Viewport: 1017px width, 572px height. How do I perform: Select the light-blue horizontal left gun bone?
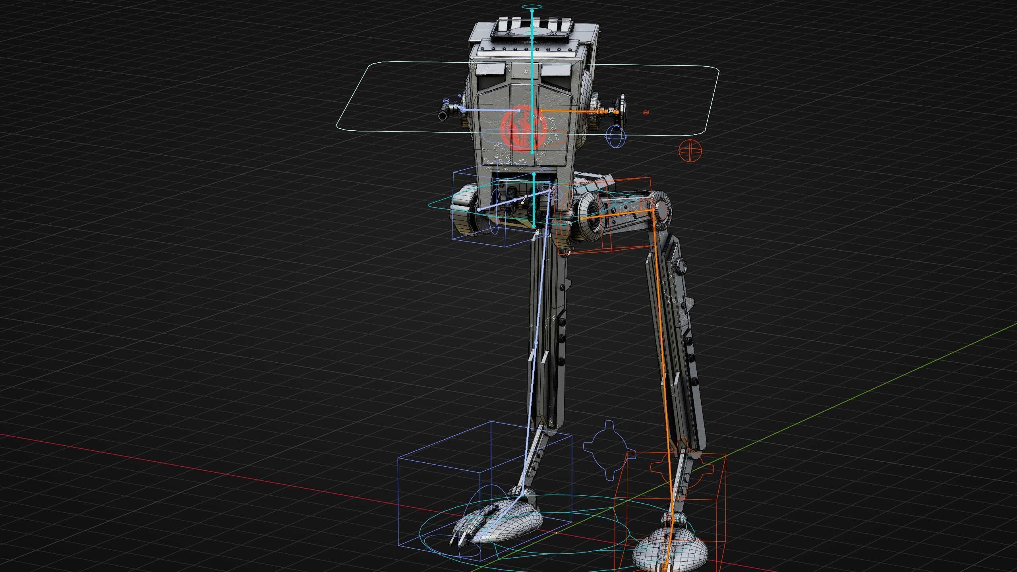click(490, 110)
